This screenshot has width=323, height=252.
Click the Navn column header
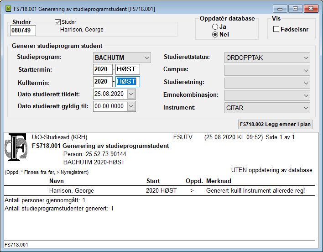click(57, 181)
